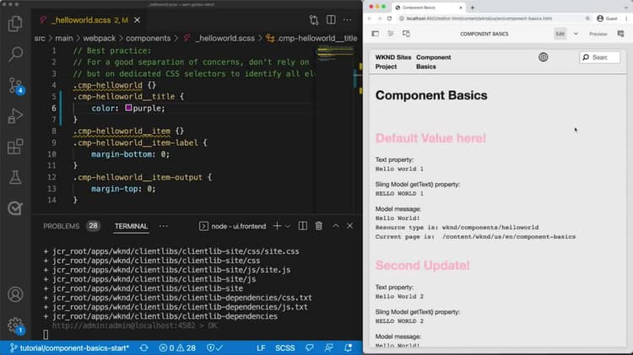Screen dimensions: 633x355
Task: Click the 'components' breadcrumb segment
Action: point(149,38)
